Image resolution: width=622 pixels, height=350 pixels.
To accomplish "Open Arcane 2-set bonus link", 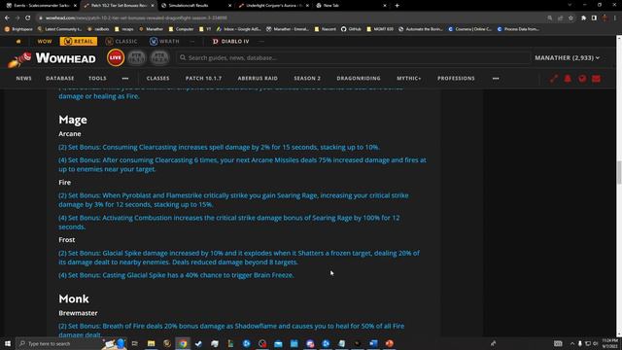I will pyautogui.click(x=219, y=147).
